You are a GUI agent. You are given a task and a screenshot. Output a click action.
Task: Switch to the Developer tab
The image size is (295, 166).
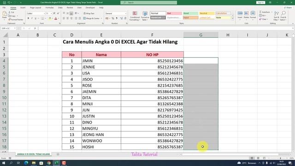click(90, 8)
